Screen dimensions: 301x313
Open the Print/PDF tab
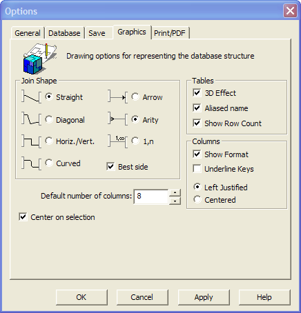(170, 33)
